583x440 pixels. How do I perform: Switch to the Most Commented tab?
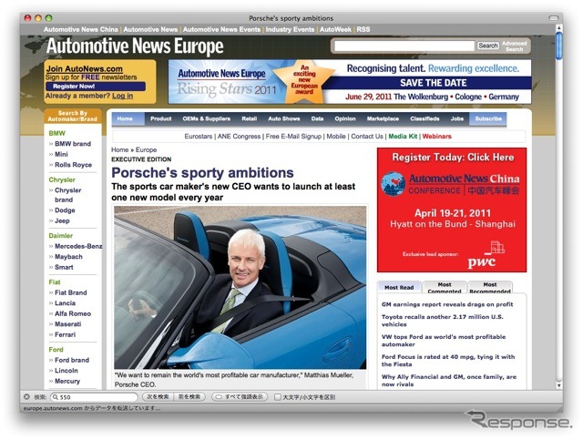(445, 287)
